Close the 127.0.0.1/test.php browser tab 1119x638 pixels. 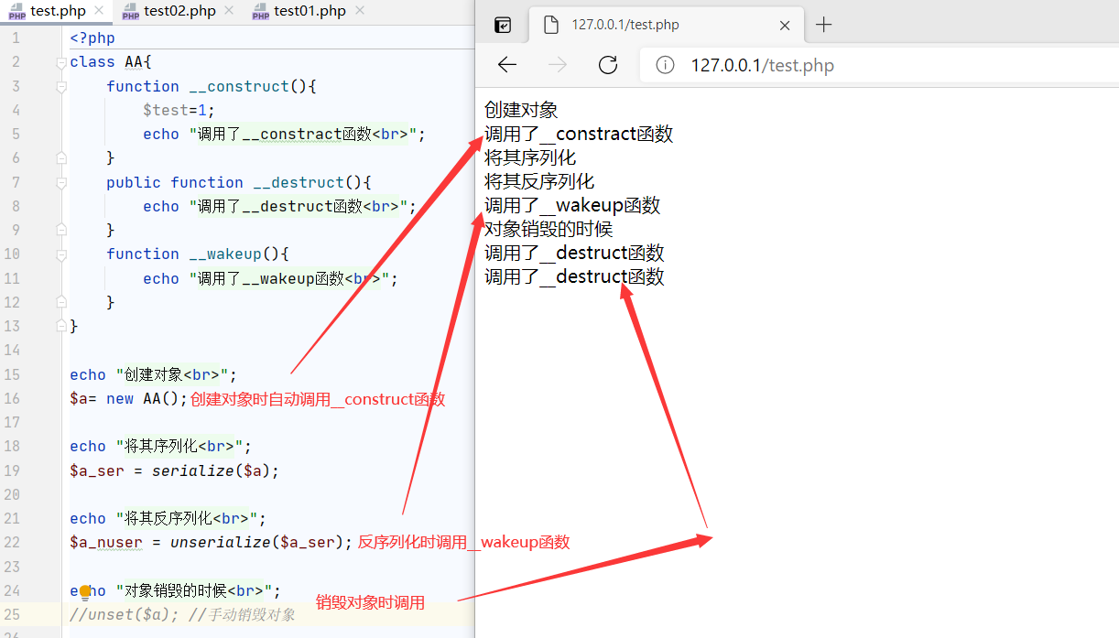point(785,26)
